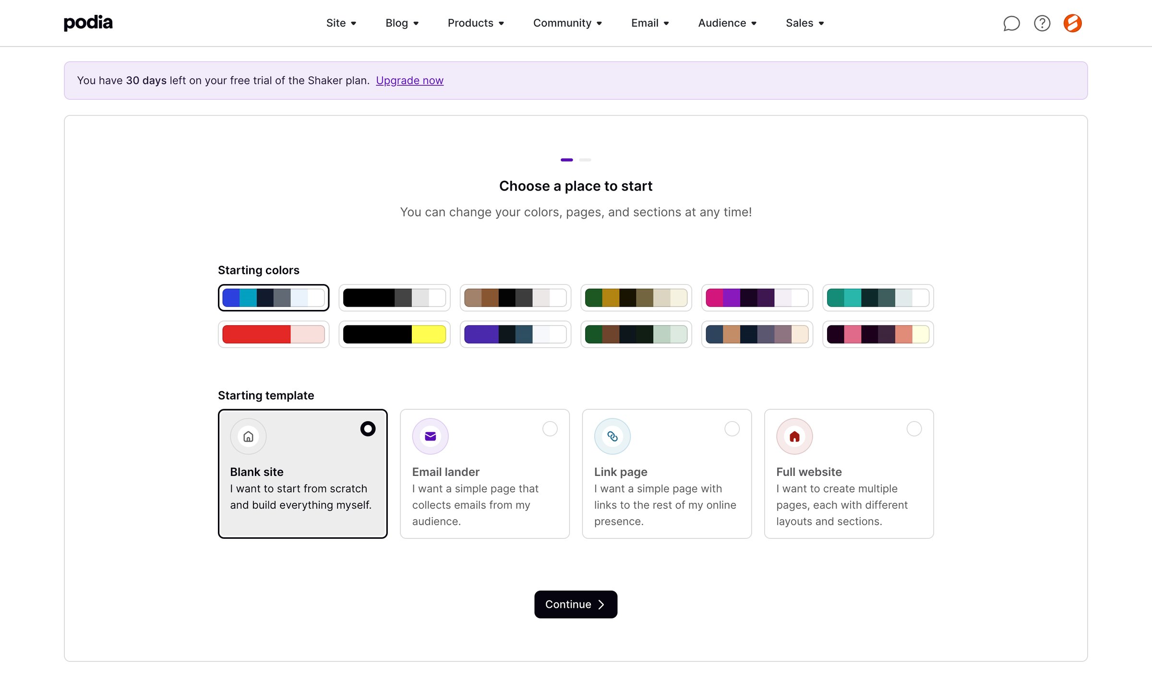Choose the indigo and navy color palette
Screen dimensions: 1152x677
point(515,334)
